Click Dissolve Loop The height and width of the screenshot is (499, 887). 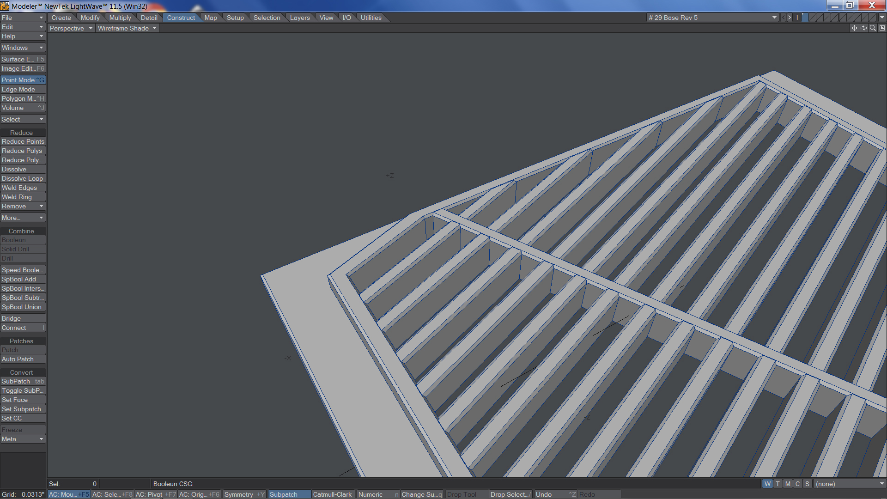[x=23, y=178]
